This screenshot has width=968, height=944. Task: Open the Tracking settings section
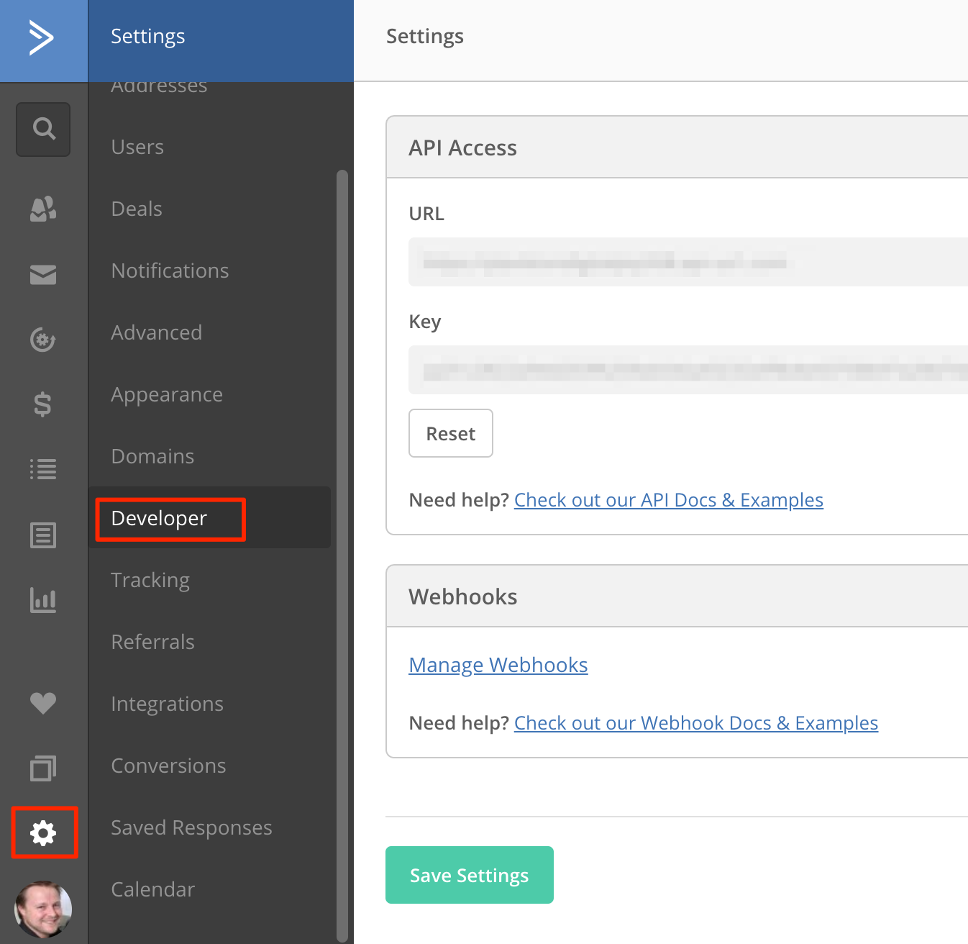pos(150,580)
